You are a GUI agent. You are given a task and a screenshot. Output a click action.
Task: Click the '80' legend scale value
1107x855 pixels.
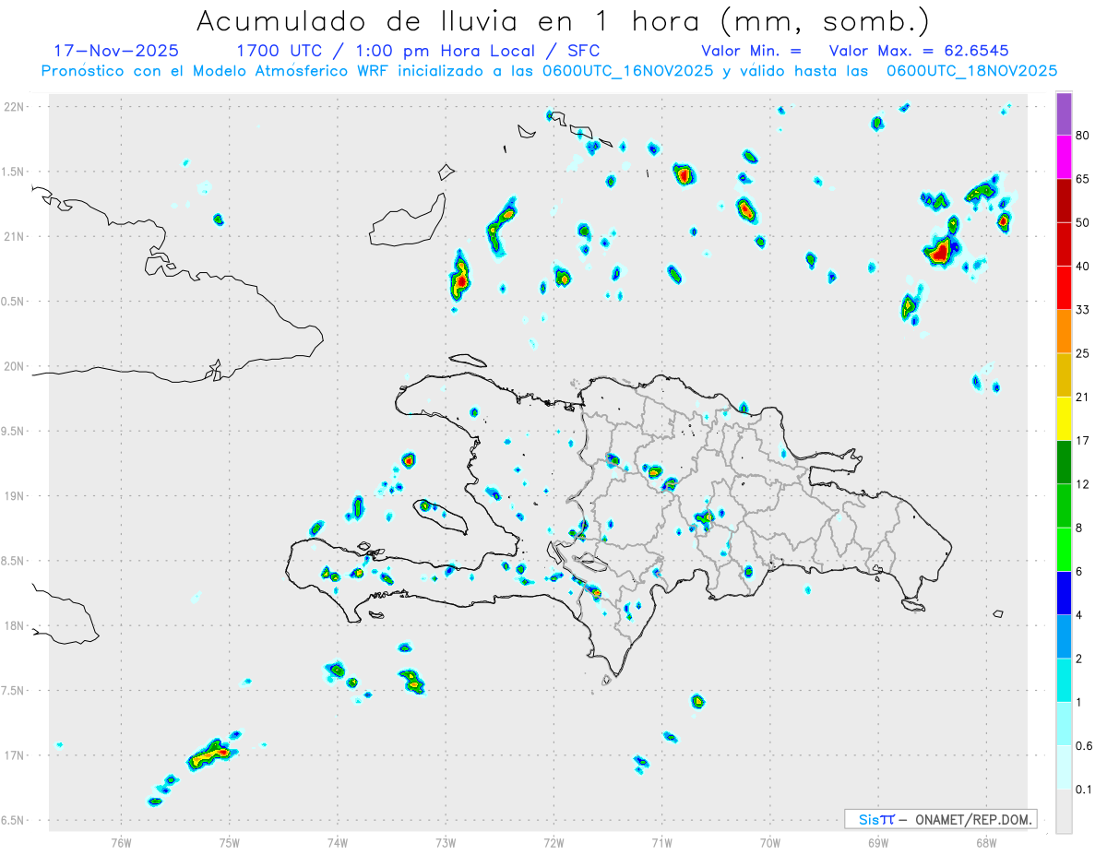(x=1084, y=136)
